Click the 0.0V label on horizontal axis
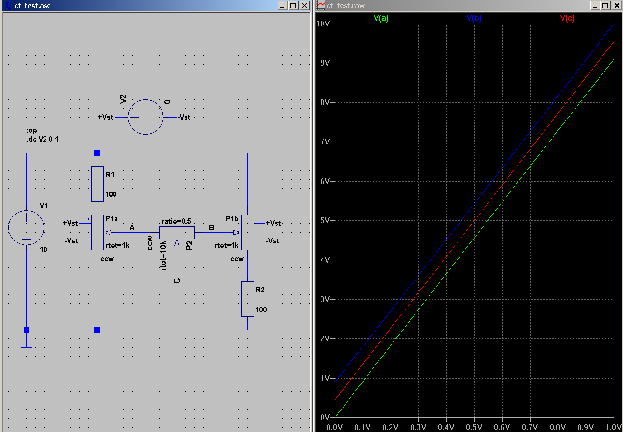Screen dimensions: 623x432 click(334, 427)
